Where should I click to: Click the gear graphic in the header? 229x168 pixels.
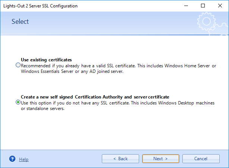point(207,22)
